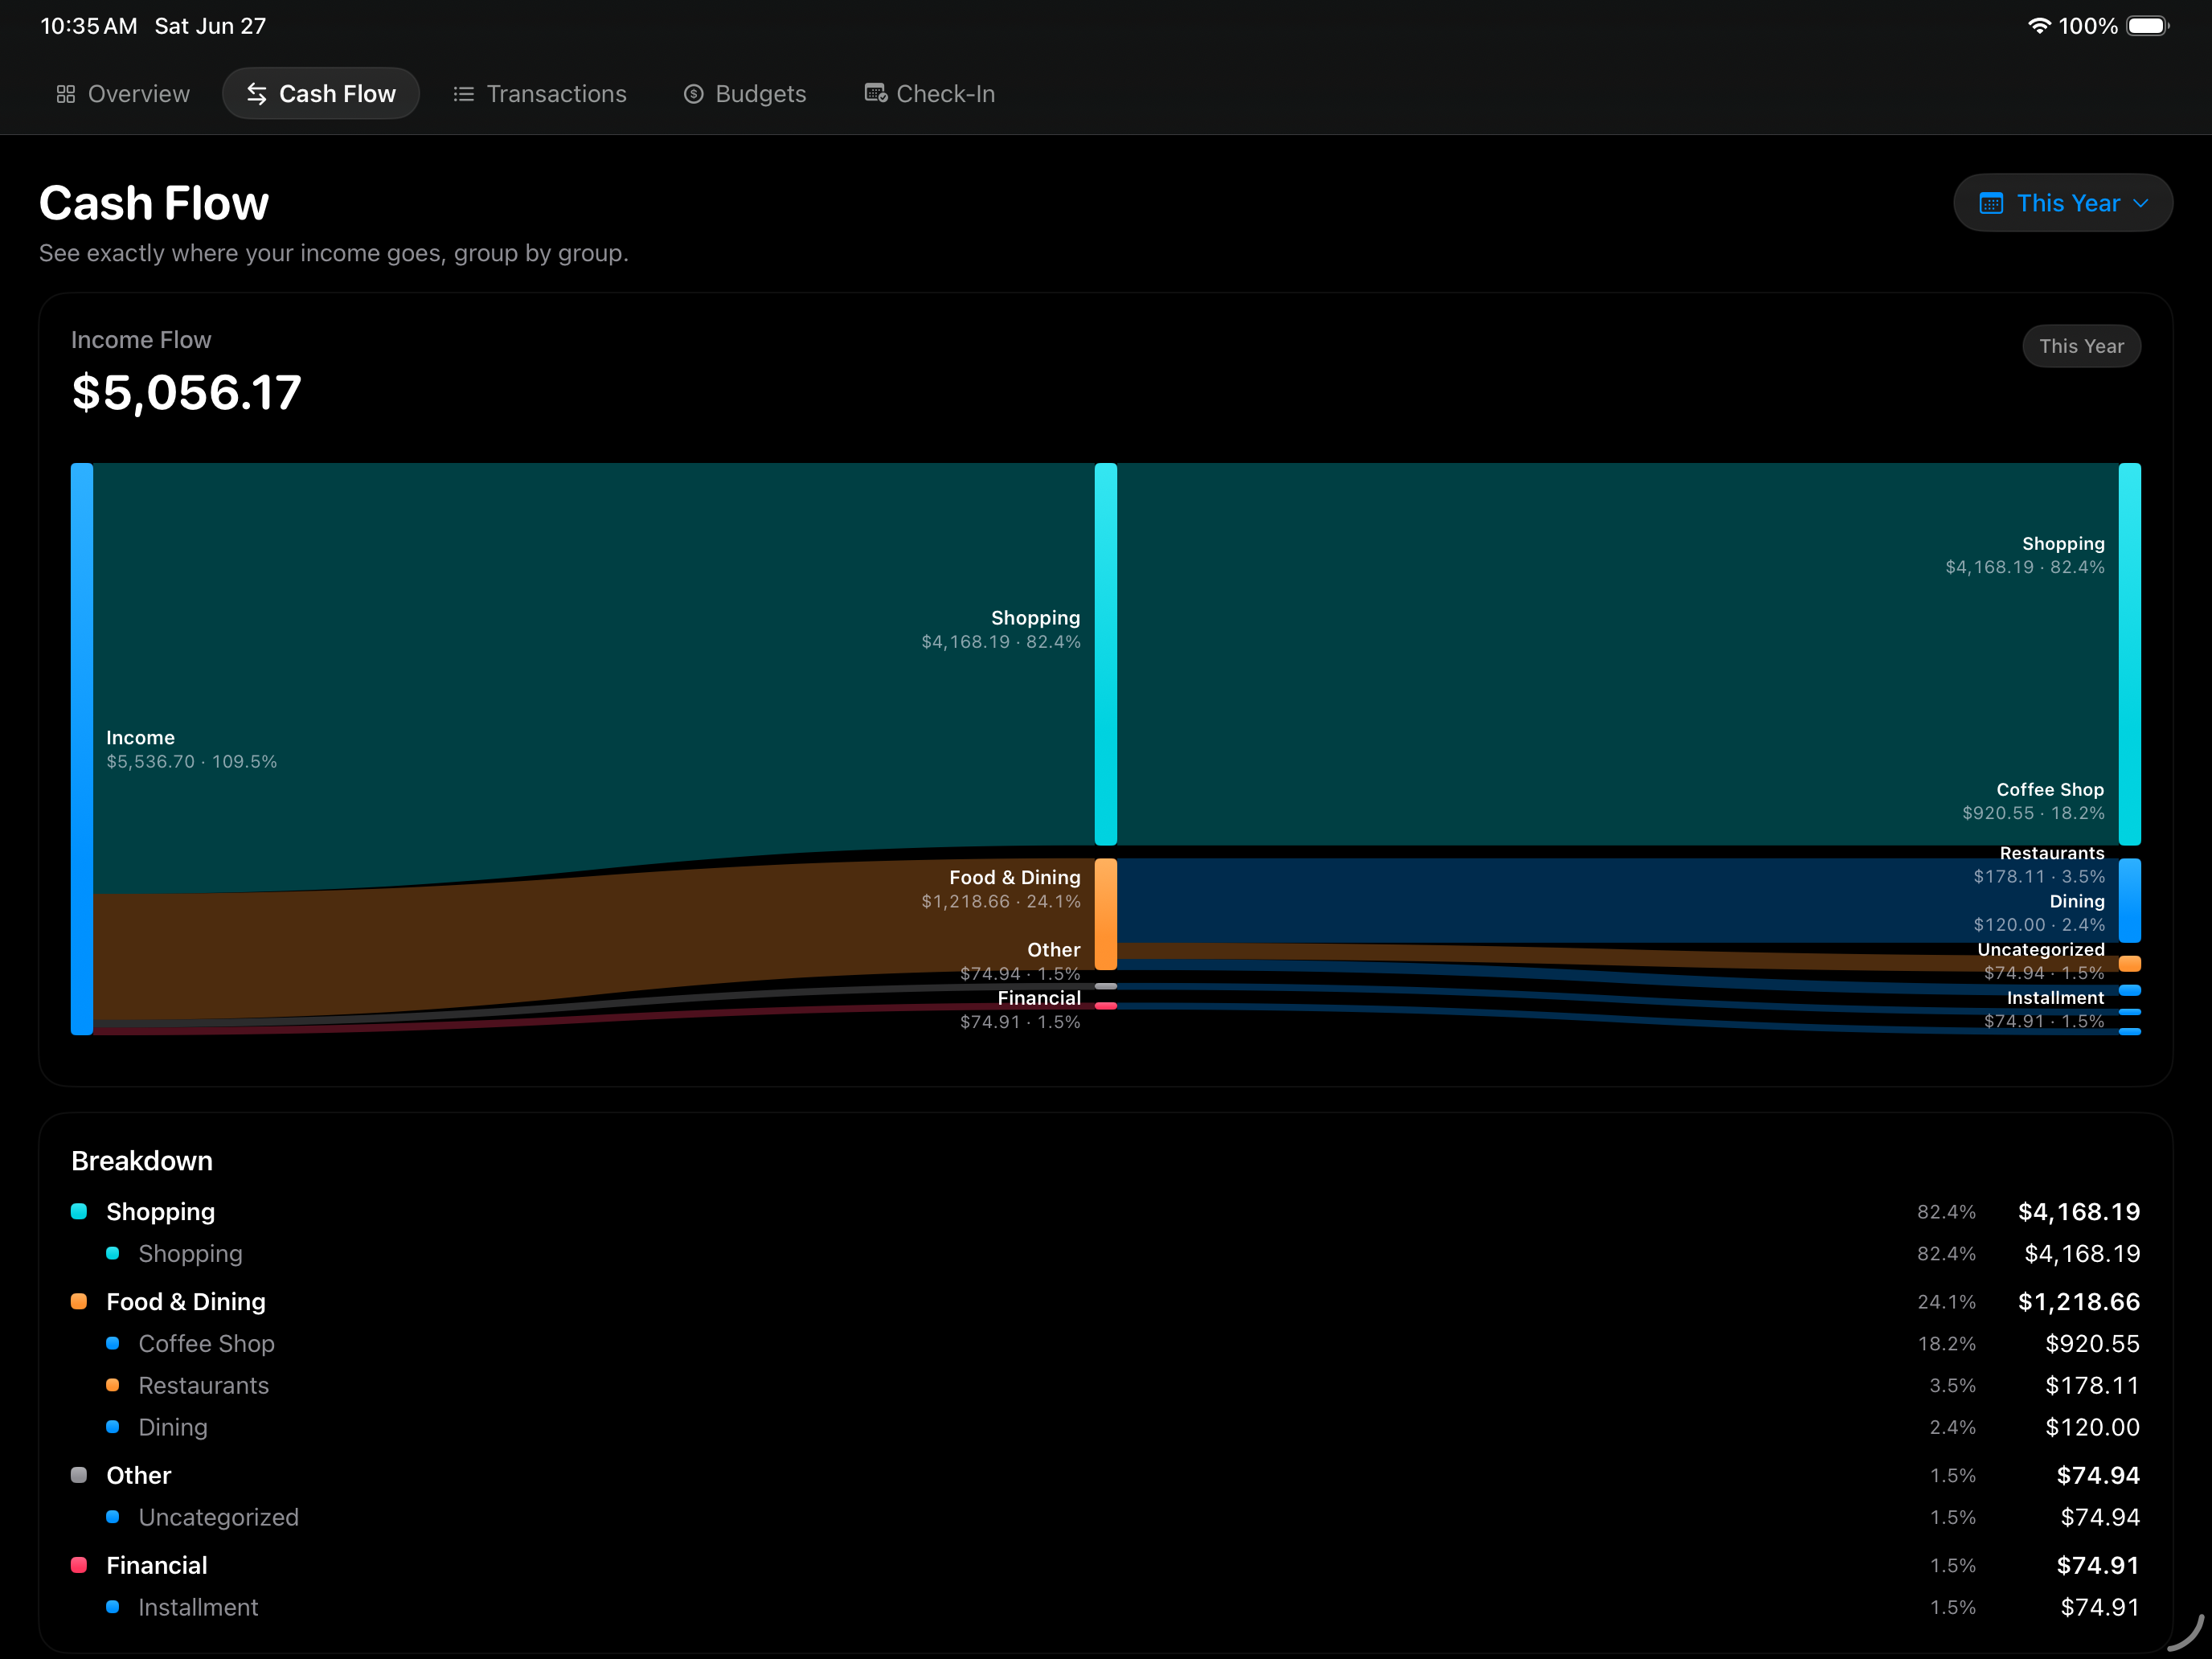This screenshot has width=2212, height=1659.
Task: Click the Uncategorized label in chart
Action: click(2041, 950)
